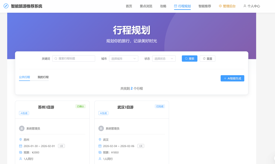Click the 选择城市 dropdown arrow
The image size is (275, 164).
tap(134, 58)
